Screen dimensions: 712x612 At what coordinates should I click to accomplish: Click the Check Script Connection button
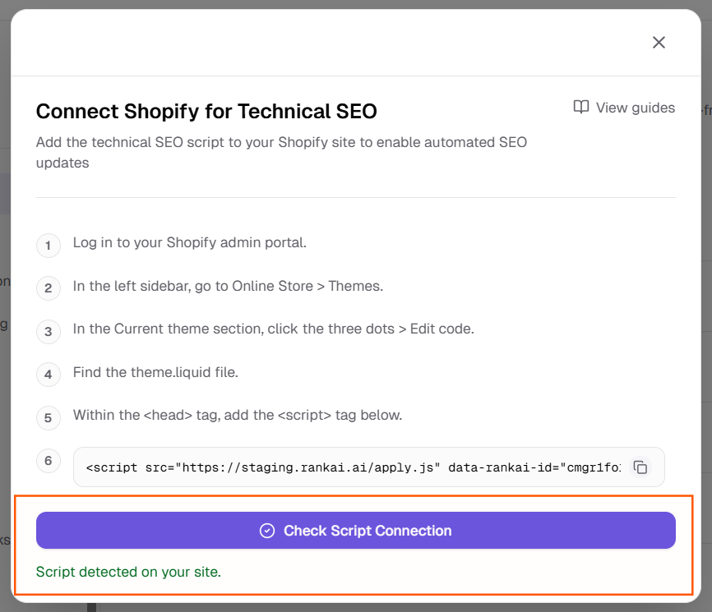(355, 530)
